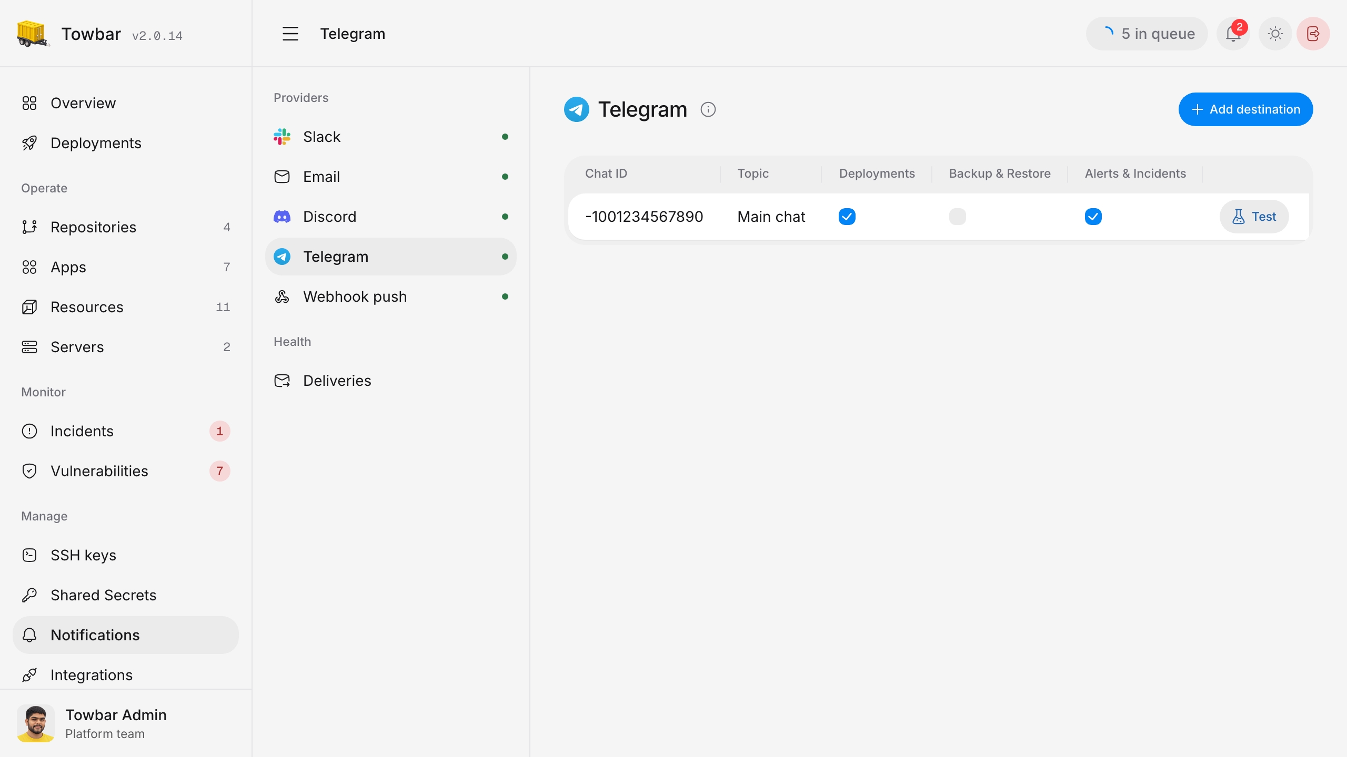Viewport: 1347px width, 757px height.
Task: Click the Integrations plug icon
Action: (x=29, y=675)
